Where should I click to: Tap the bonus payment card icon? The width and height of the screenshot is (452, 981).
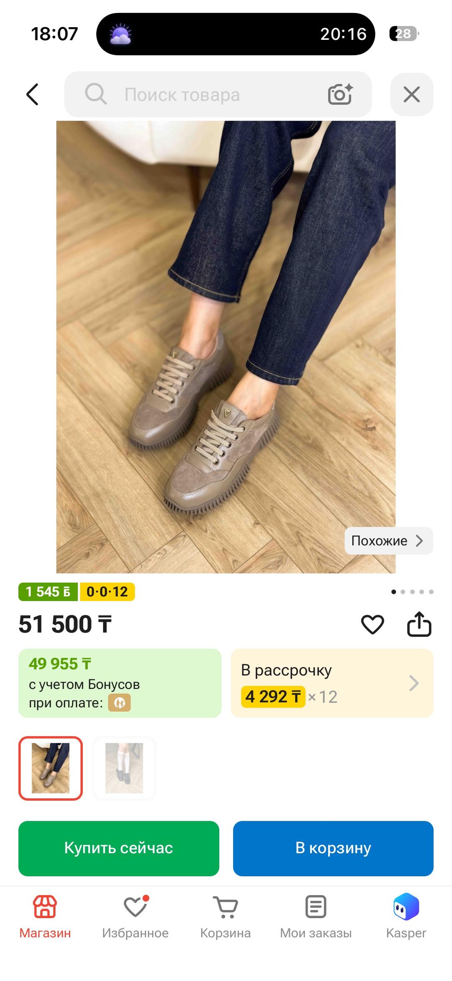(x=120, y=703)
